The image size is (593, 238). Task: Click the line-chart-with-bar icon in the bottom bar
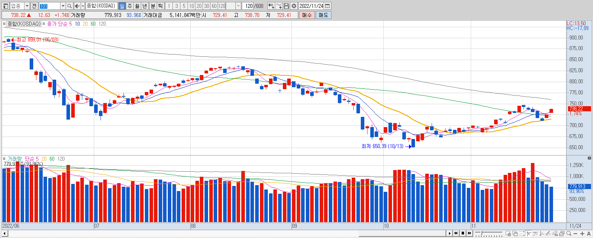(535, 233)
